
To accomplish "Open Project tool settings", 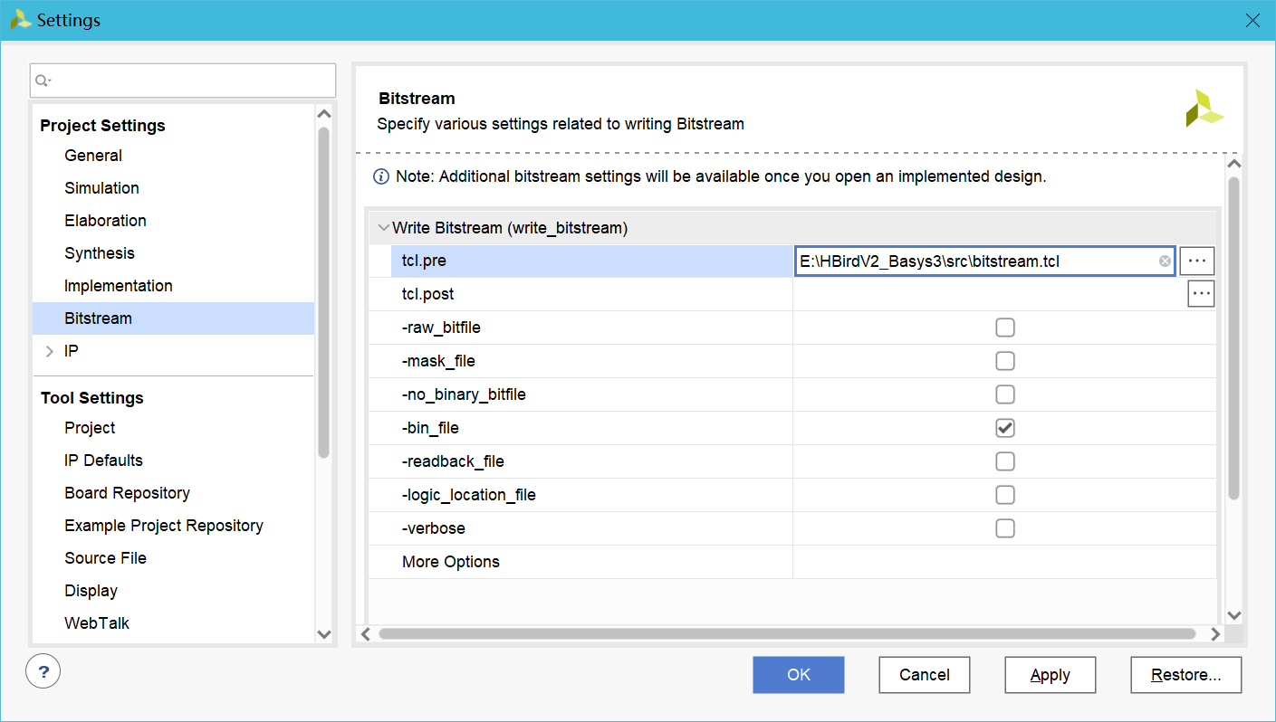I will point(90,428).
